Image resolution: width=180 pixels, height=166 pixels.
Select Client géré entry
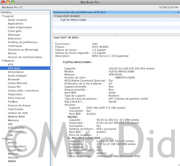pyautogui.click(x=15, y=31)
